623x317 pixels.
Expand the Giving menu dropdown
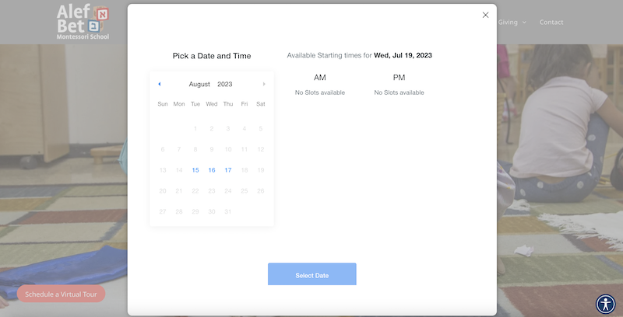coord(512,22)
